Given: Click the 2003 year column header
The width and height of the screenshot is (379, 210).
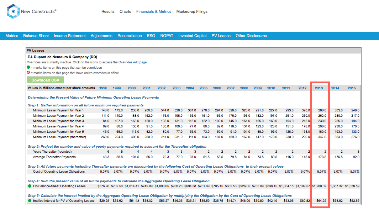Looking at the screenshot, I should pyautogui.click(x=177, y=88).
